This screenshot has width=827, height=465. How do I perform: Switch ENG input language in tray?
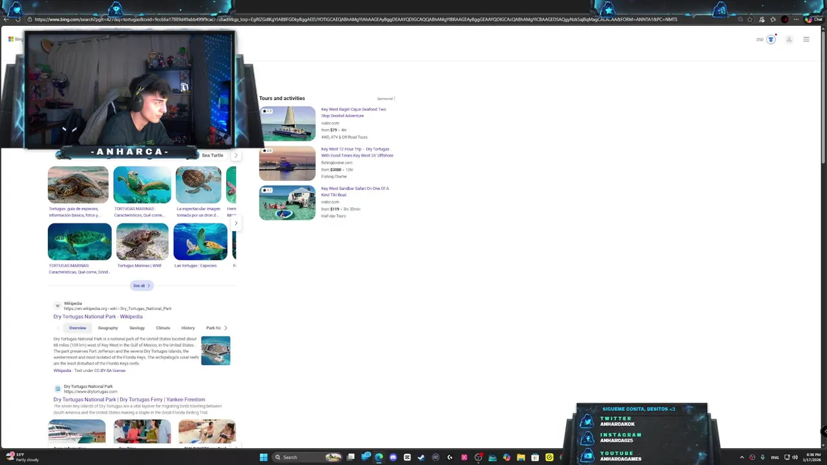pos(775,457)
